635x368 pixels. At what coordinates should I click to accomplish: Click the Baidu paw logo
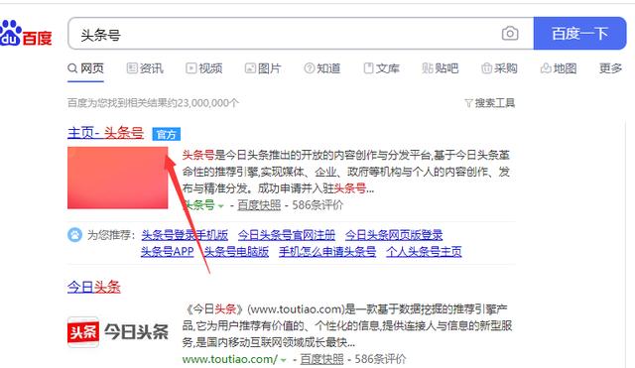coord(11,33)
